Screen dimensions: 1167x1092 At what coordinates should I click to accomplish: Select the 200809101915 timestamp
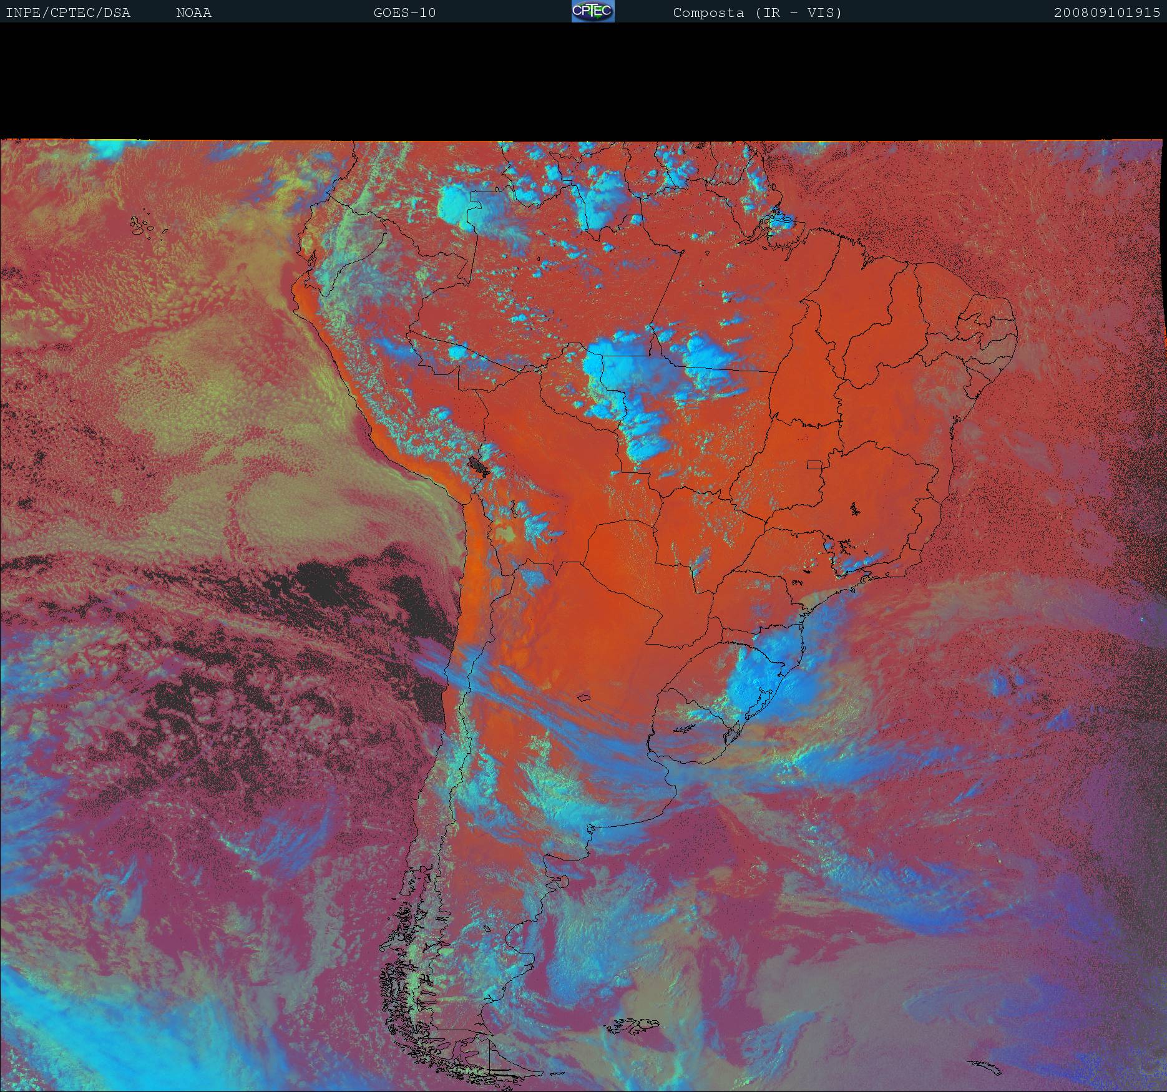tap(1106, 12)
